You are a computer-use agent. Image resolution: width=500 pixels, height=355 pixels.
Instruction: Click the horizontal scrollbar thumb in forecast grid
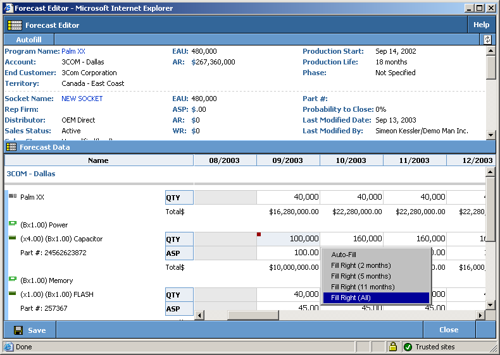pos(253,315)
